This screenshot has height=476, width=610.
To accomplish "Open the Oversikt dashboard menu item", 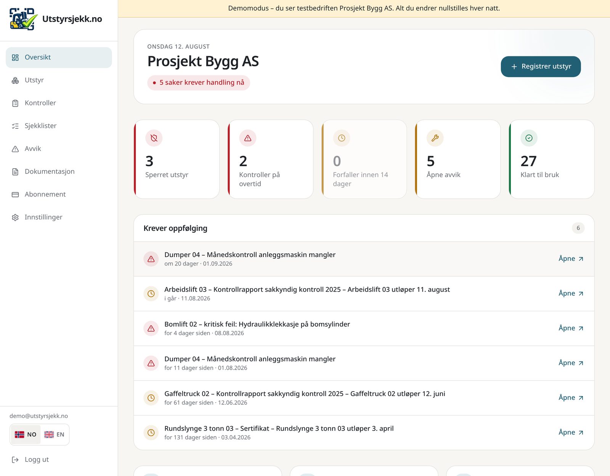I will pyautogui.click(x=59, y=58).
